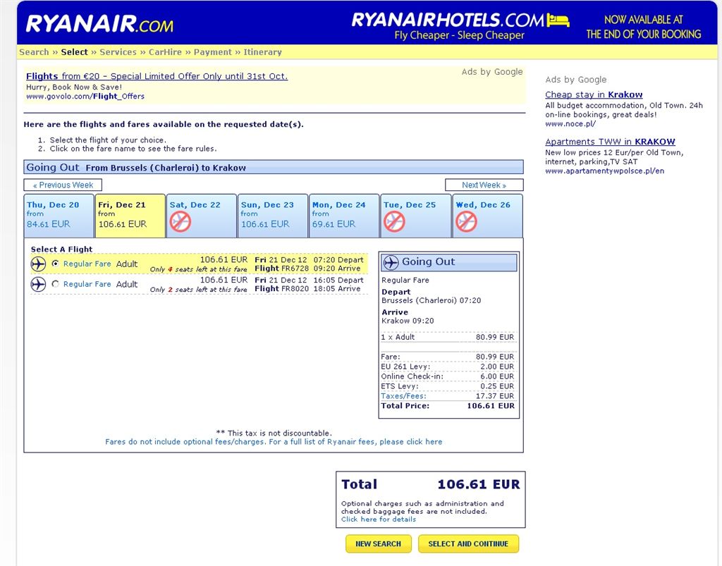Click the '1 x Adult 80.99 EUR' row
Viewport: 722px width, 566px height.
448,337
